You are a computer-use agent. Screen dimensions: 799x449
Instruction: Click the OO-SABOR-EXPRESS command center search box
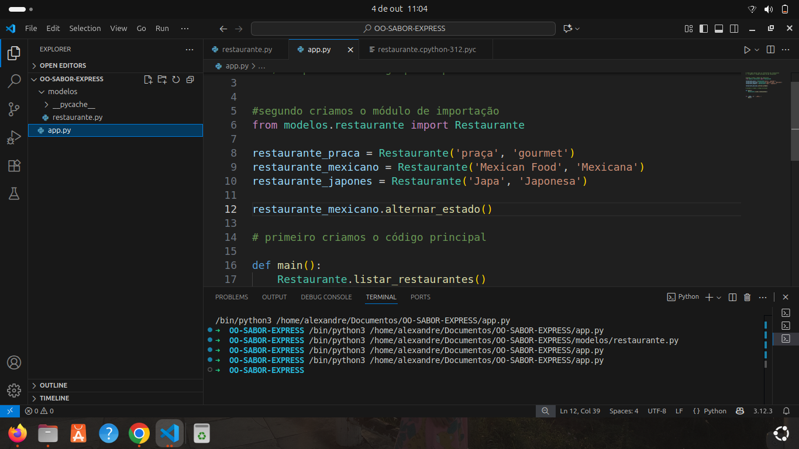(403, 28)
